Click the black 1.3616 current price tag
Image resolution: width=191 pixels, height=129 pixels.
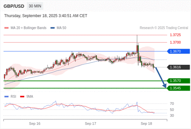pos(179,67)
